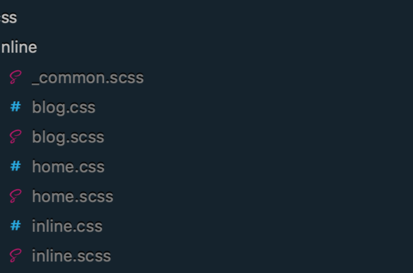Collapse the css parent folder

tap(8, 18)
